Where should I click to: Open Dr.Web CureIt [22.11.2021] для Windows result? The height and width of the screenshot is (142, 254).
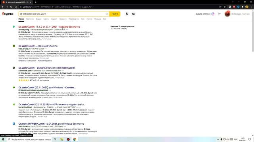click(47, 88)
